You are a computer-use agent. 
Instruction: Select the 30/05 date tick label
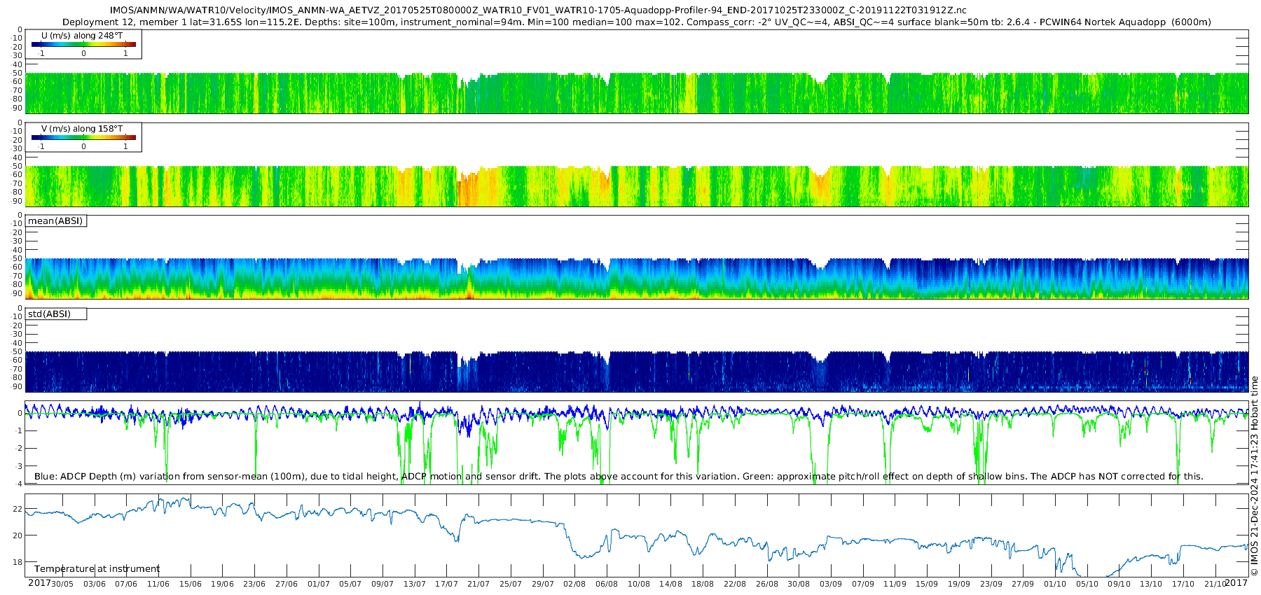pyautogui.click(x=62, y=584)
